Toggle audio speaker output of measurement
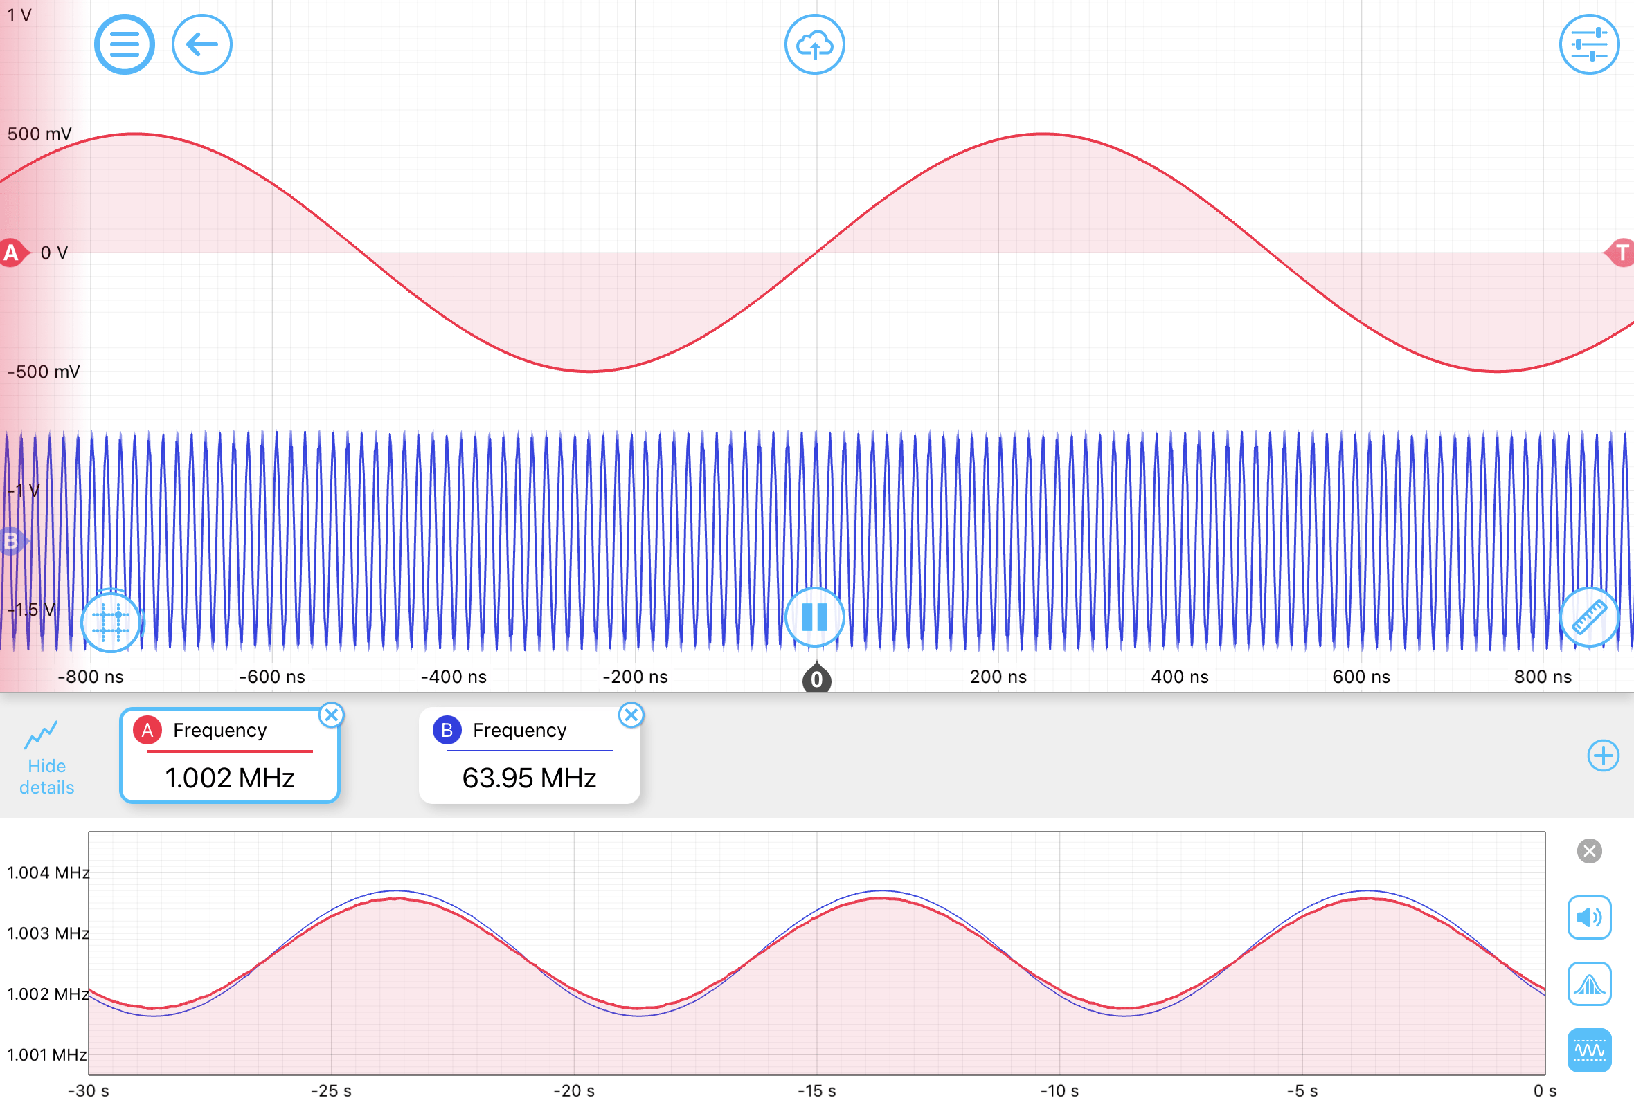This screenshot has height=1107, width=1634. tap(1588, 917)
